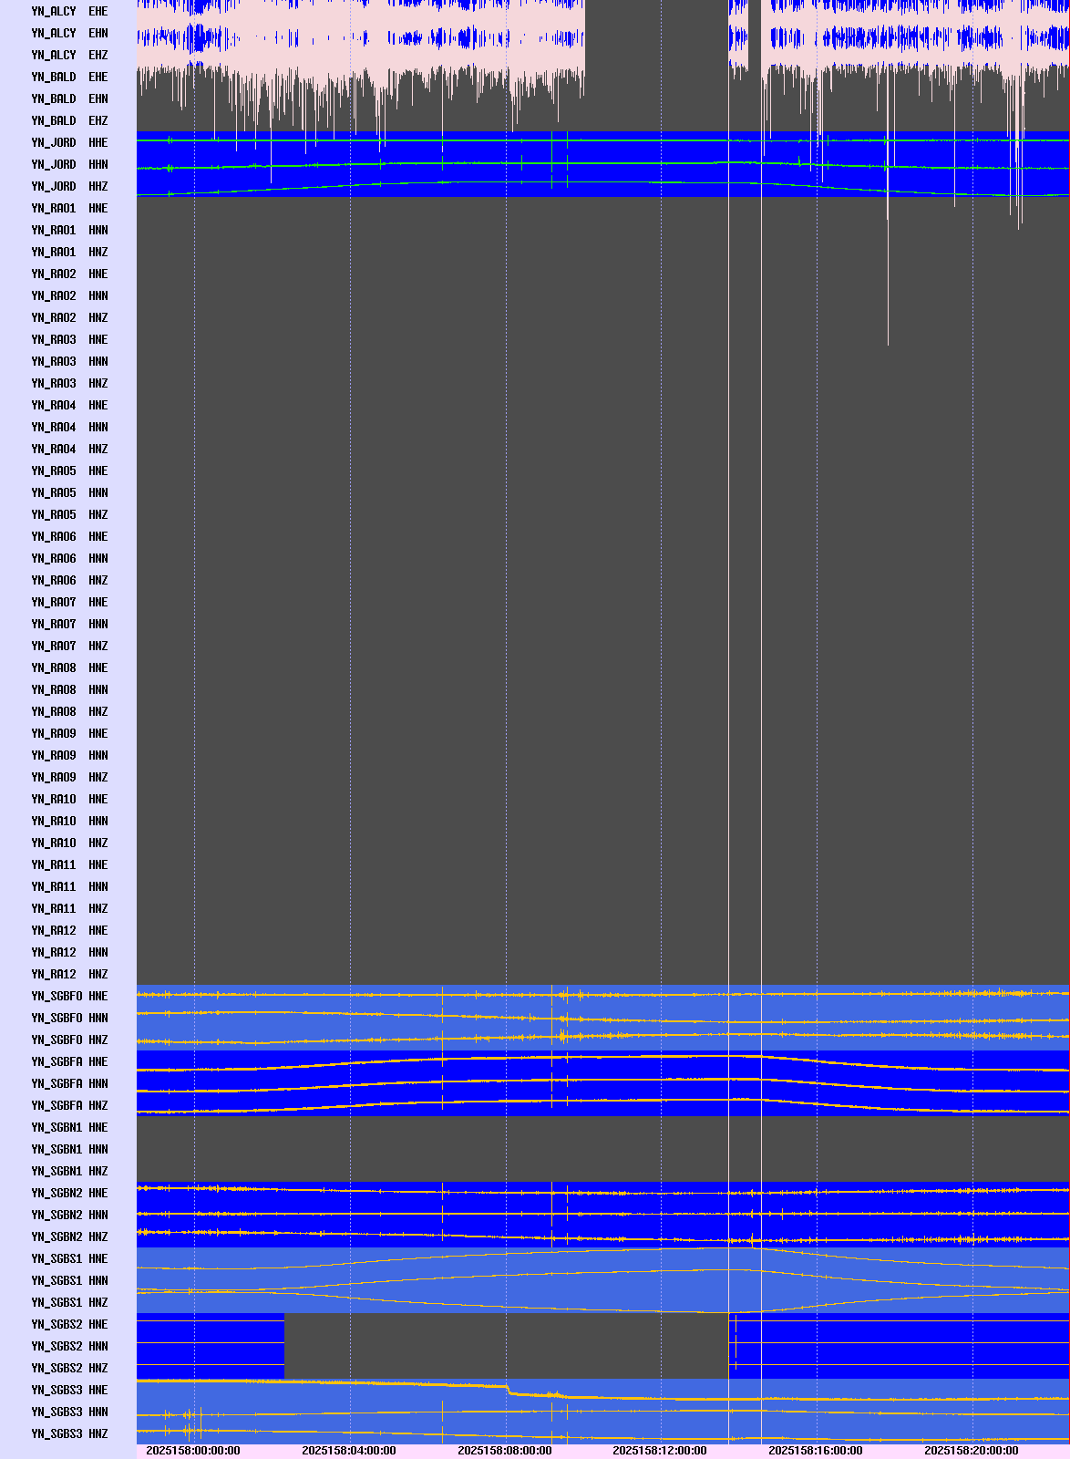Select the YN_RA03 HNZ channel label
This screenshot has height=1459, width=1070.
[69, 383]
